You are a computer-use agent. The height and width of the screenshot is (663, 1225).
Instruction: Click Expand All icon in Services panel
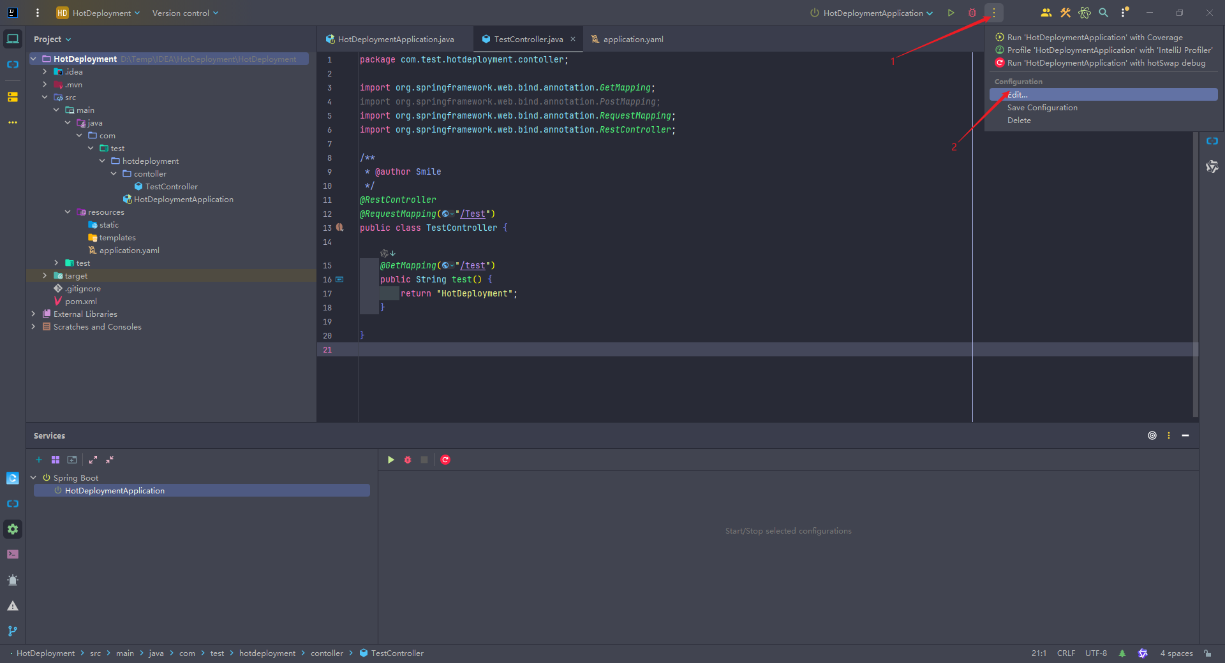click(93, 460)
